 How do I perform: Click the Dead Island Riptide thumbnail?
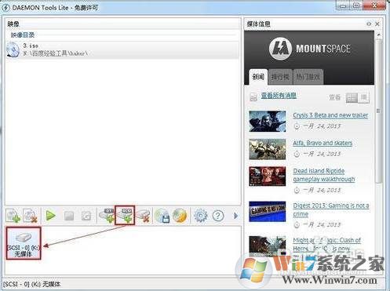[268, 176]
